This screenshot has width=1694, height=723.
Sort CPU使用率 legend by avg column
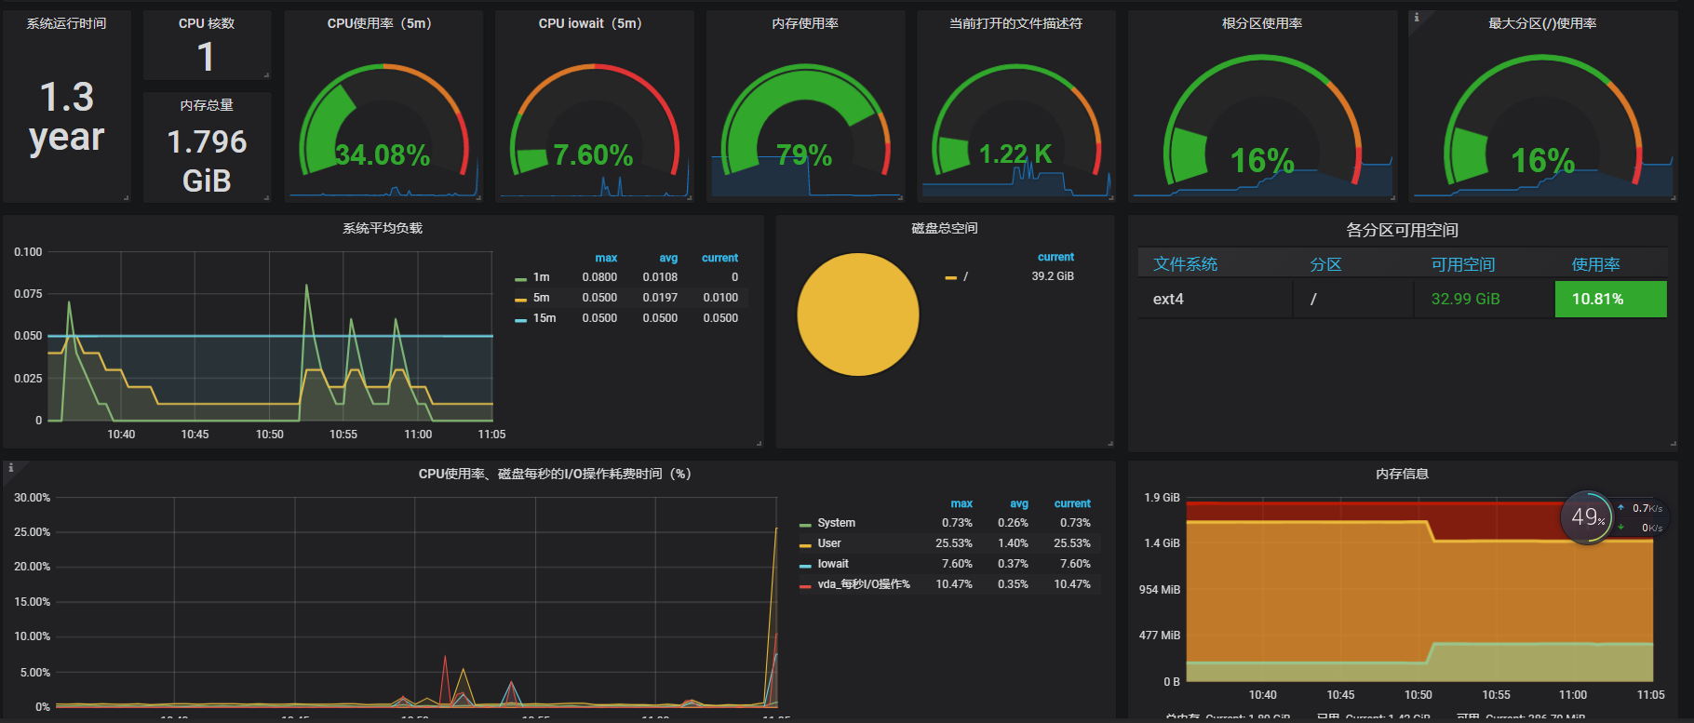pyautogui.click(x=1019, y=503)
